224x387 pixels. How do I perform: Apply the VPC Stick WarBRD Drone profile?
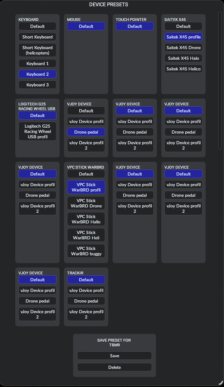click(86, 203)
